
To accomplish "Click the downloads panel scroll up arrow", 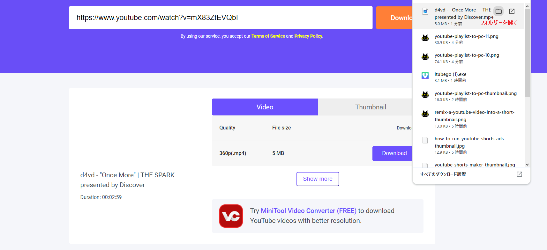I will coord(527,6).
